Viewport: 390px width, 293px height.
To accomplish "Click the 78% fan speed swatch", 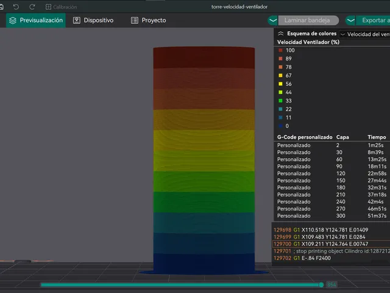I will 280,67.
